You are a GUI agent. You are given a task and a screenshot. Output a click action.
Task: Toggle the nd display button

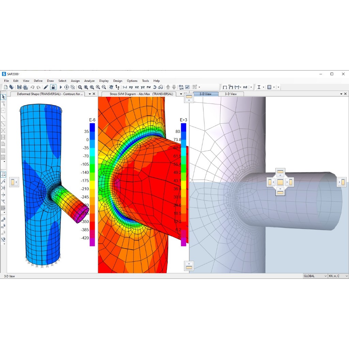point(245,87)
